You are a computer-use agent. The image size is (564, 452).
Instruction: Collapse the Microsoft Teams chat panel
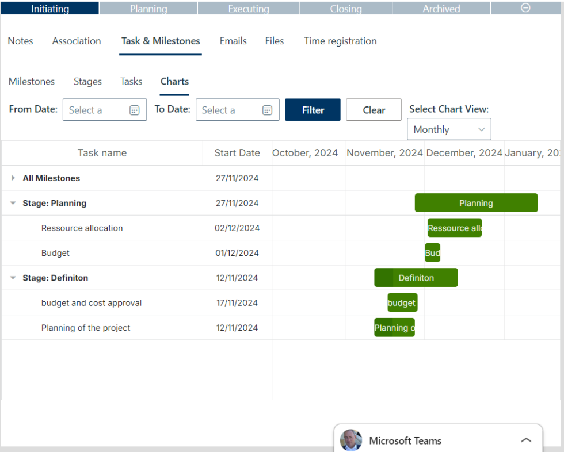[526, 439]
